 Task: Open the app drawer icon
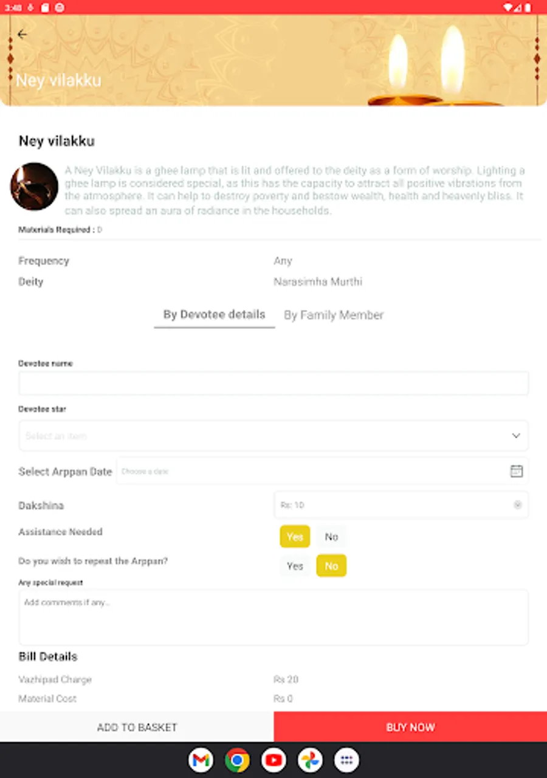pyautogui.click(x=346, y=760)
